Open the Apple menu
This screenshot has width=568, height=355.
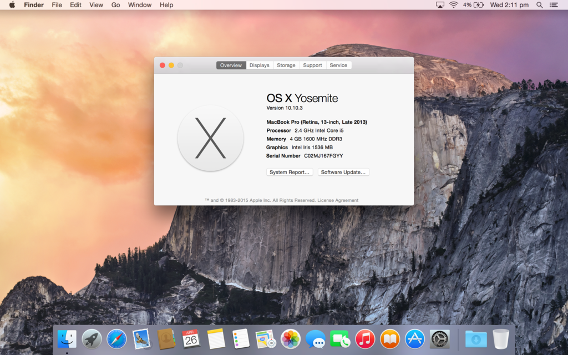tap(12, 4)
